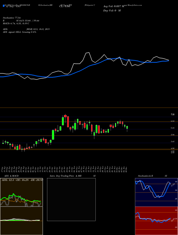The height and width of the screenshot is (235, 178).
Task: Click the empty Intra Day Trading chart box
Action: point(71,199)
